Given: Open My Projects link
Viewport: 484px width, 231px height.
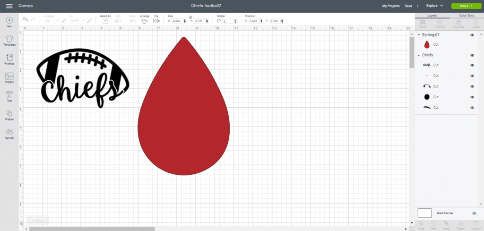Looking at the screenshot, I should pyautogui.click(x=390, y=6).
